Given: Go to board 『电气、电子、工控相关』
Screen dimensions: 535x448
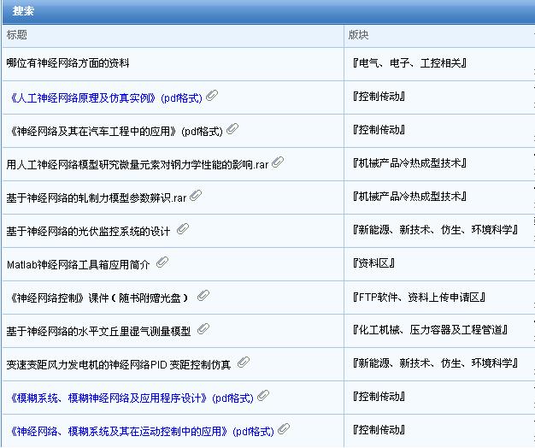Looking at the screenshot, I should (x=409, y=63).
